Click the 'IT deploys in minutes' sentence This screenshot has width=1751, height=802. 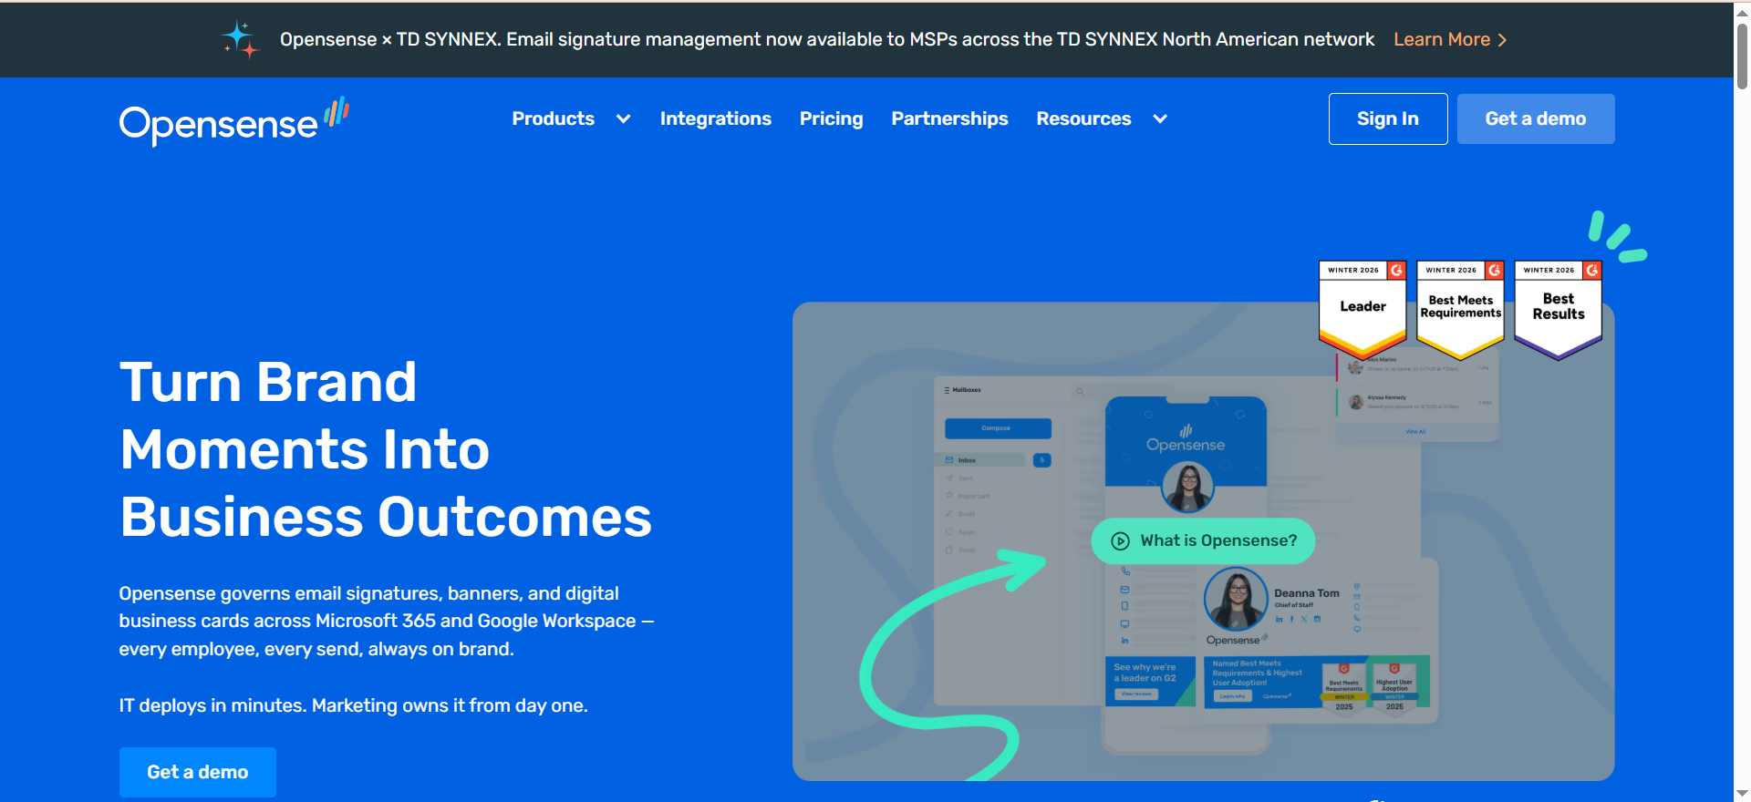(353, 706)
